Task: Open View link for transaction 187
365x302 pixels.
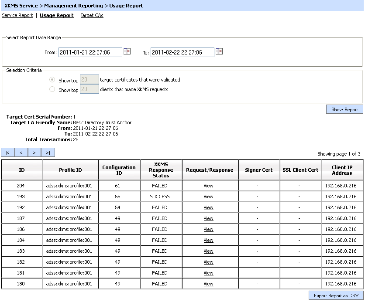Action: [x=208, y=218]
